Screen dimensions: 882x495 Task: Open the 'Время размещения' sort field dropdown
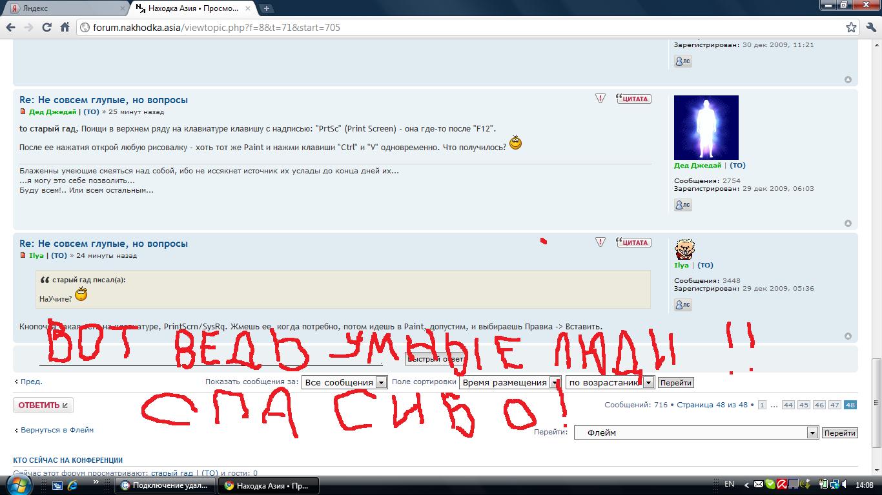(x=554, y=383)
